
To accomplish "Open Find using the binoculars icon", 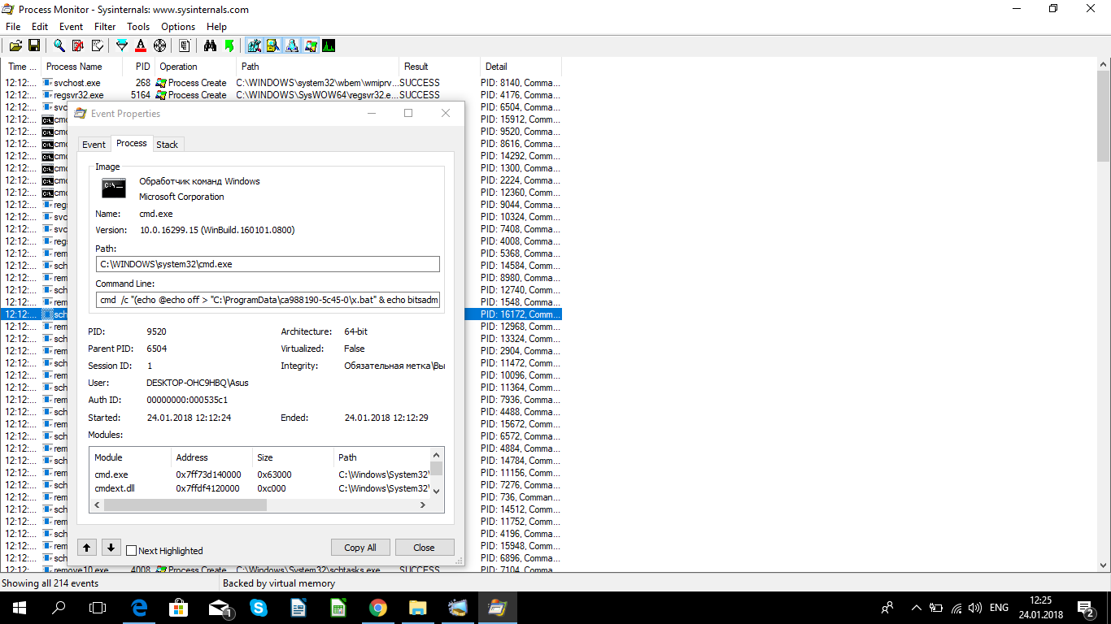I will coord(210,45).
